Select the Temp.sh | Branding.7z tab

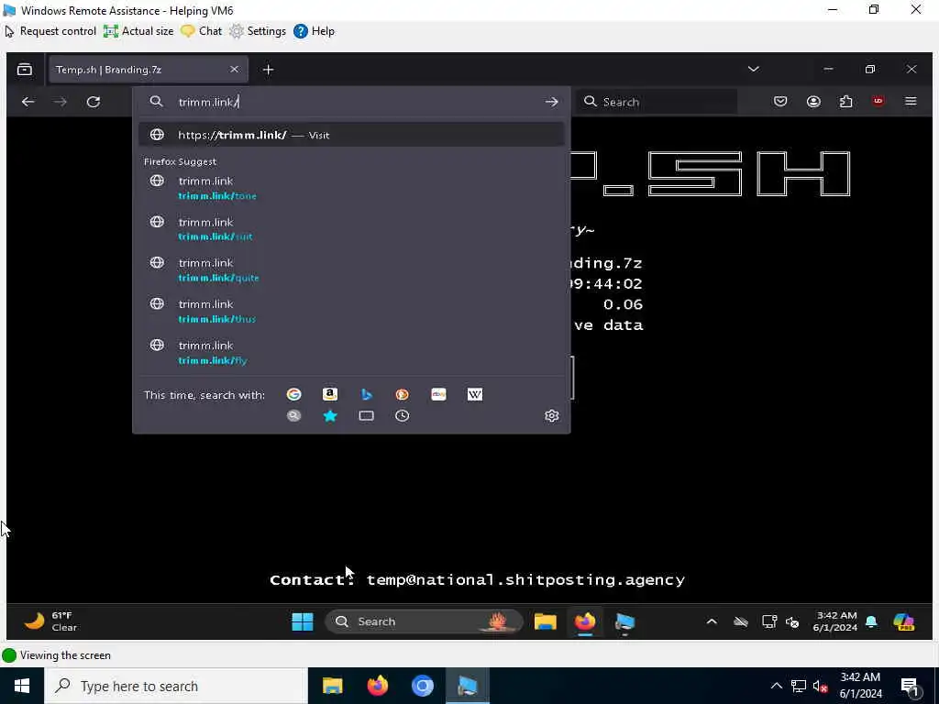[148, 70]
